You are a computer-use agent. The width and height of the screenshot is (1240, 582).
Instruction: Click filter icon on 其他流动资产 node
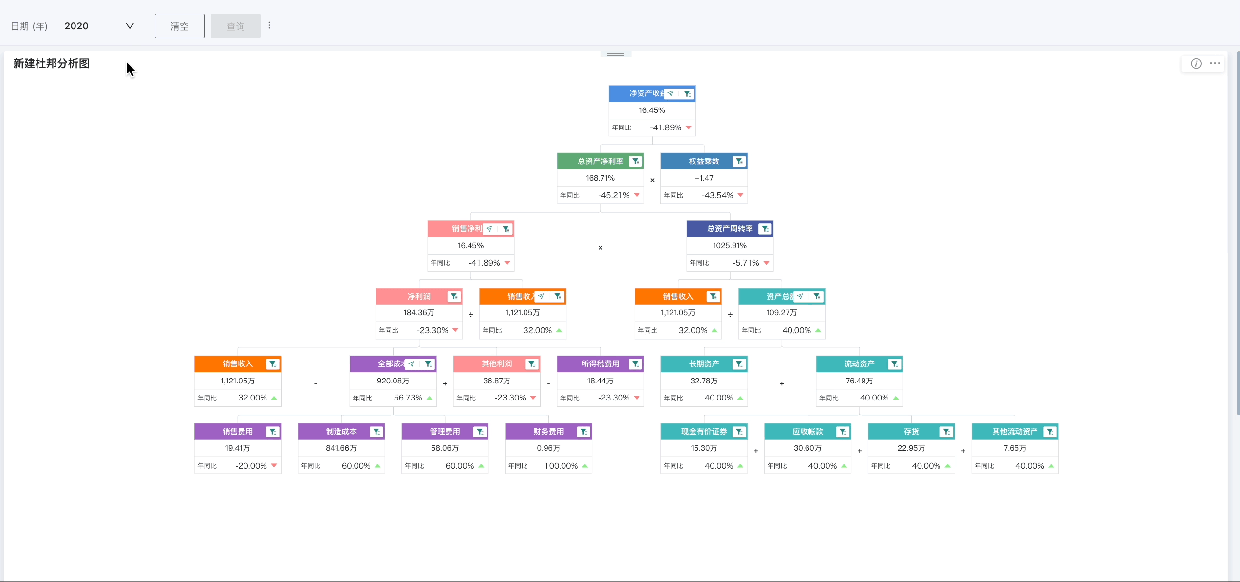1050,432
